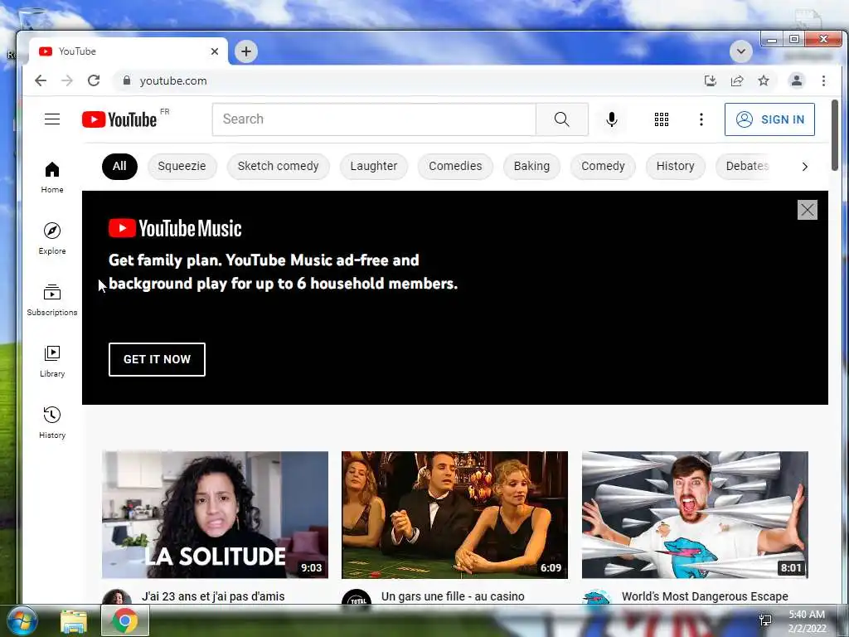Open the TOTAL channel avatar under the casino video
Viewport: 849px width, 637px height.
pos(357,599)
